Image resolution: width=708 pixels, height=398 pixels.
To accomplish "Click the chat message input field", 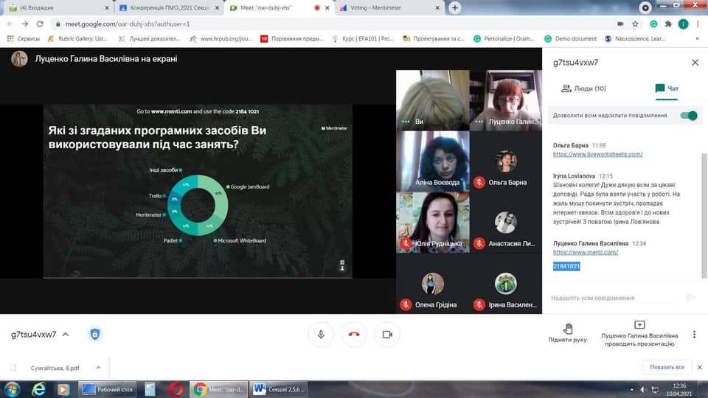I will (x=612, y=298).
